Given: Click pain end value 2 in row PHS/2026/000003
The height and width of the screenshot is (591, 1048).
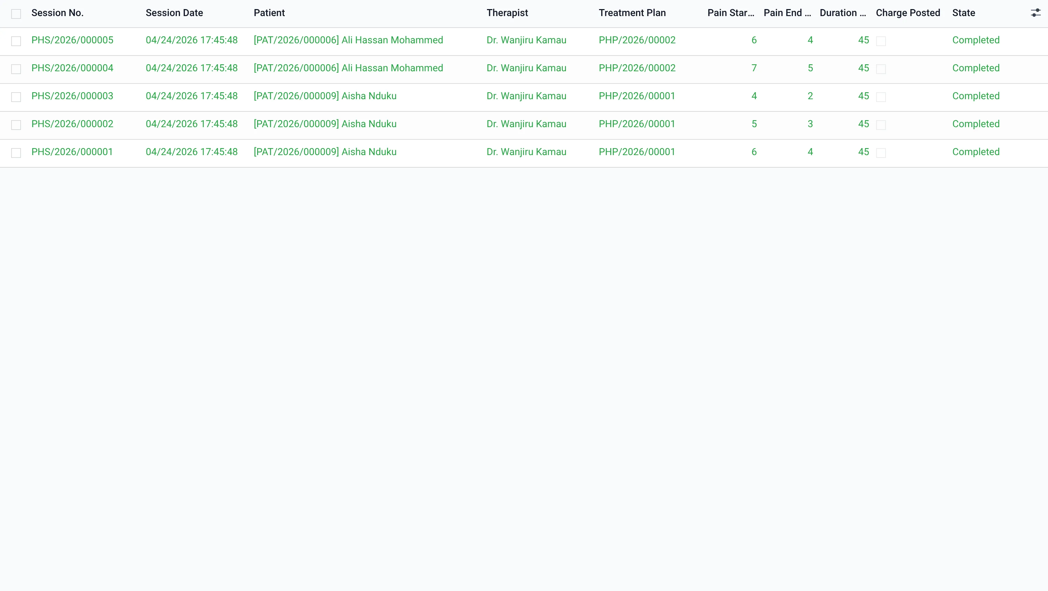Looking at the screenshot, I should [810, 96].
